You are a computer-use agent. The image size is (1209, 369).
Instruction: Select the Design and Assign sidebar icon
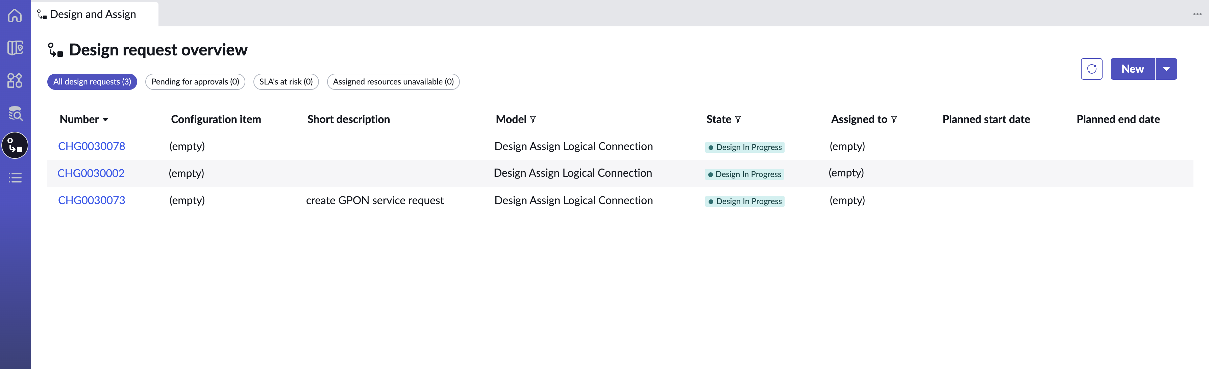[x=15, y=146]
